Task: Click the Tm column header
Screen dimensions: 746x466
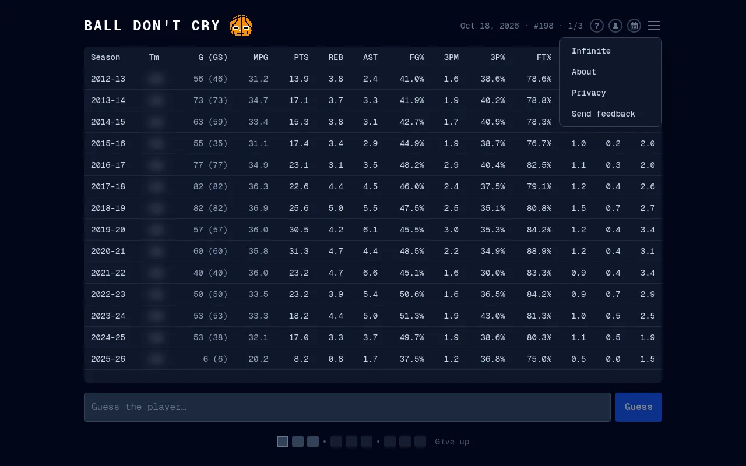Action: (x=154, y=57)
